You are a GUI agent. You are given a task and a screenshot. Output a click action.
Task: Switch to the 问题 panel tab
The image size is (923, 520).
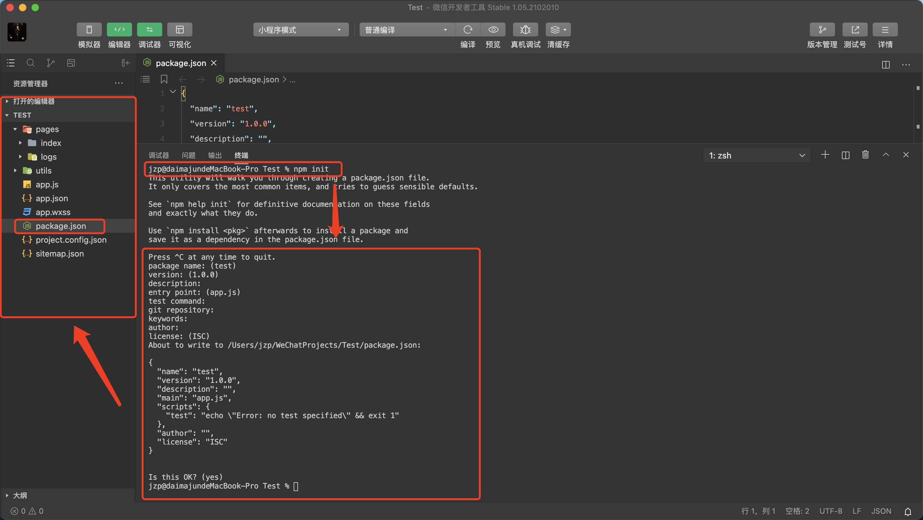(189, 155)
